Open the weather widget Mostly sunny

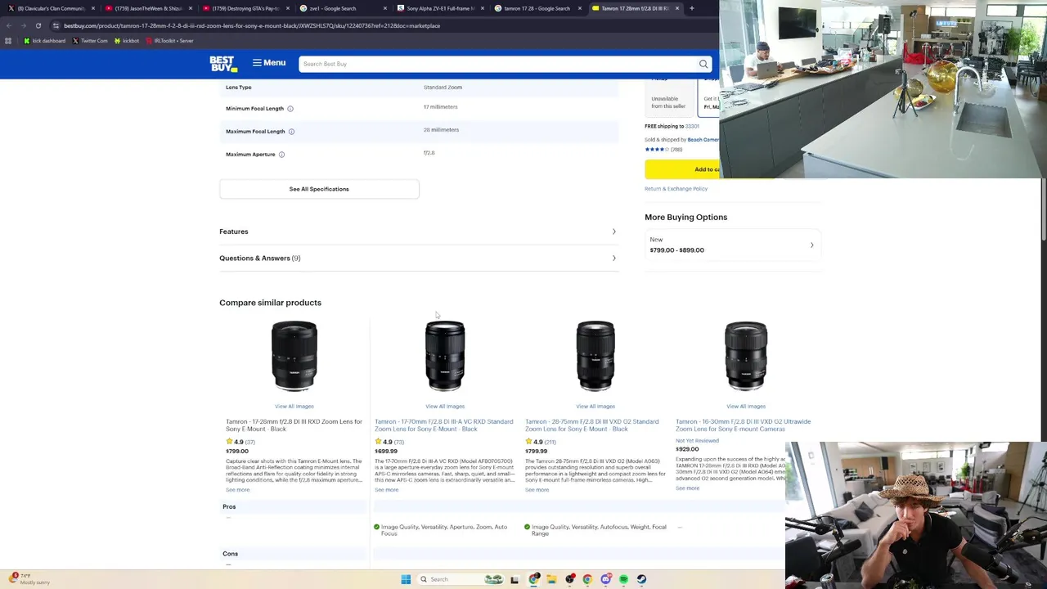pyautogui.click(x=29, y=578)
